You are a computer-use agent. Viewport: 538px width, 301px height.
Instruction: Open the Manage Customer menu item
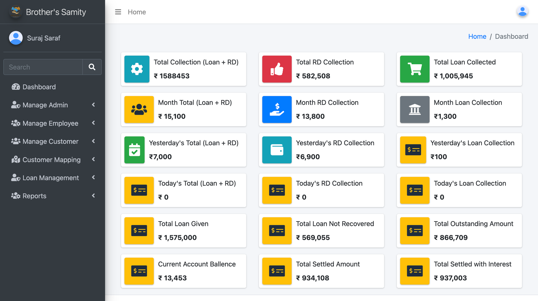coord(52,141)
